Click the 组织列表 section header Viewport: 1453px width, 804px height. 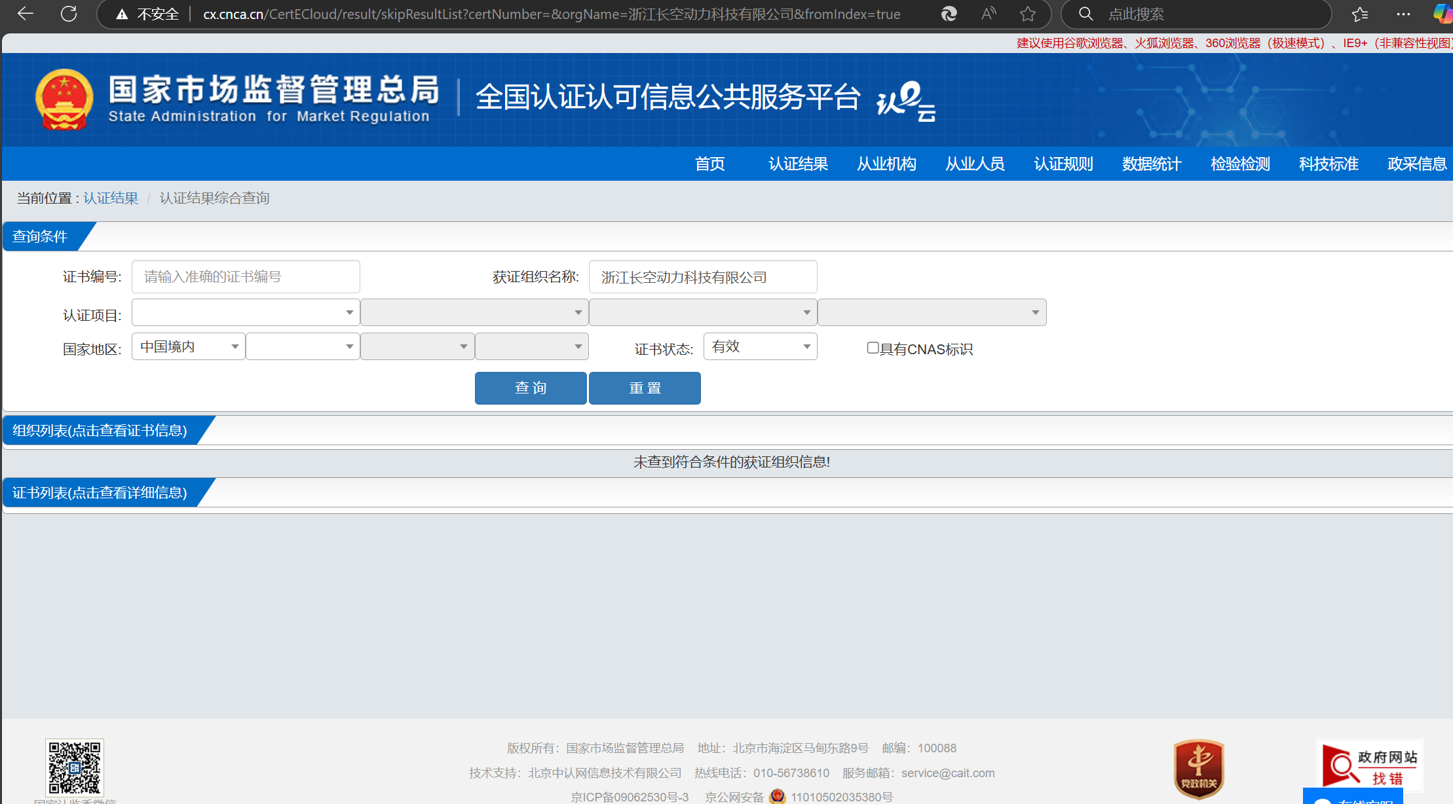point(100,430)
